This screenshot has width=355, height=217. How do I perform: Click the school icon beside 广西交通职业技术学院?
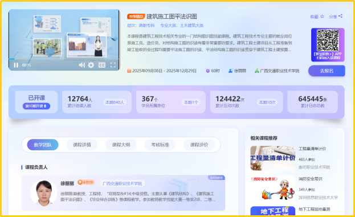257,71
